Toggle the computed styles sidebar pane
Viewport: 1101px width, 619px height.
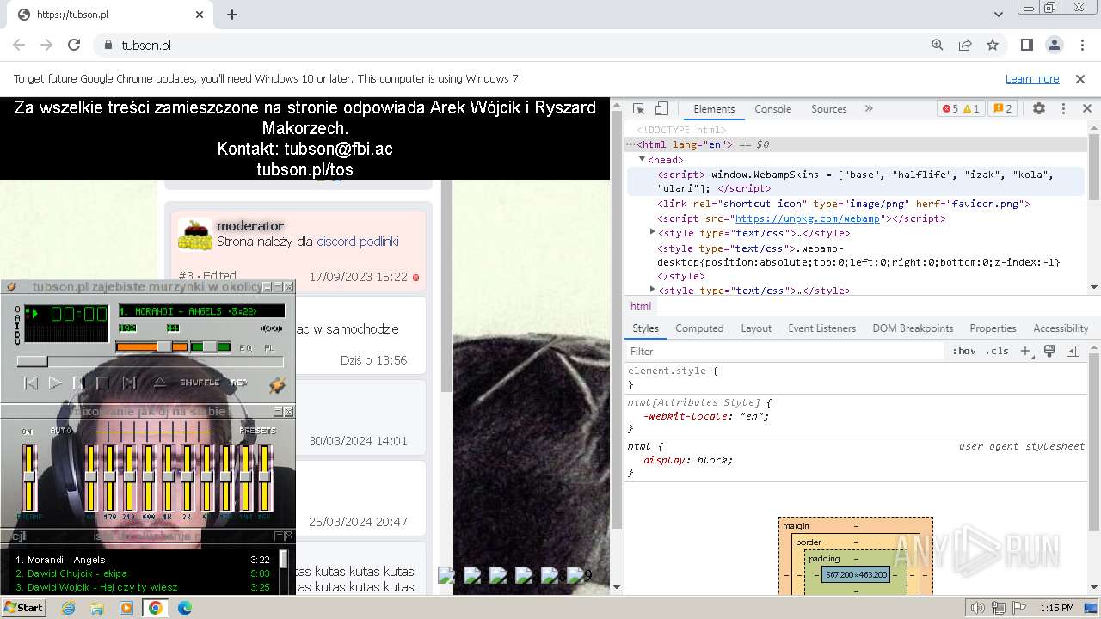point(1073,352)
